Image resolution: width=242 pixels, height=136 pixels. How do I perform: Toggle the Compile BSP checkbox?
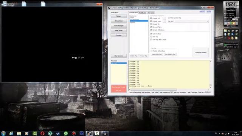click(x=151, y=18)
